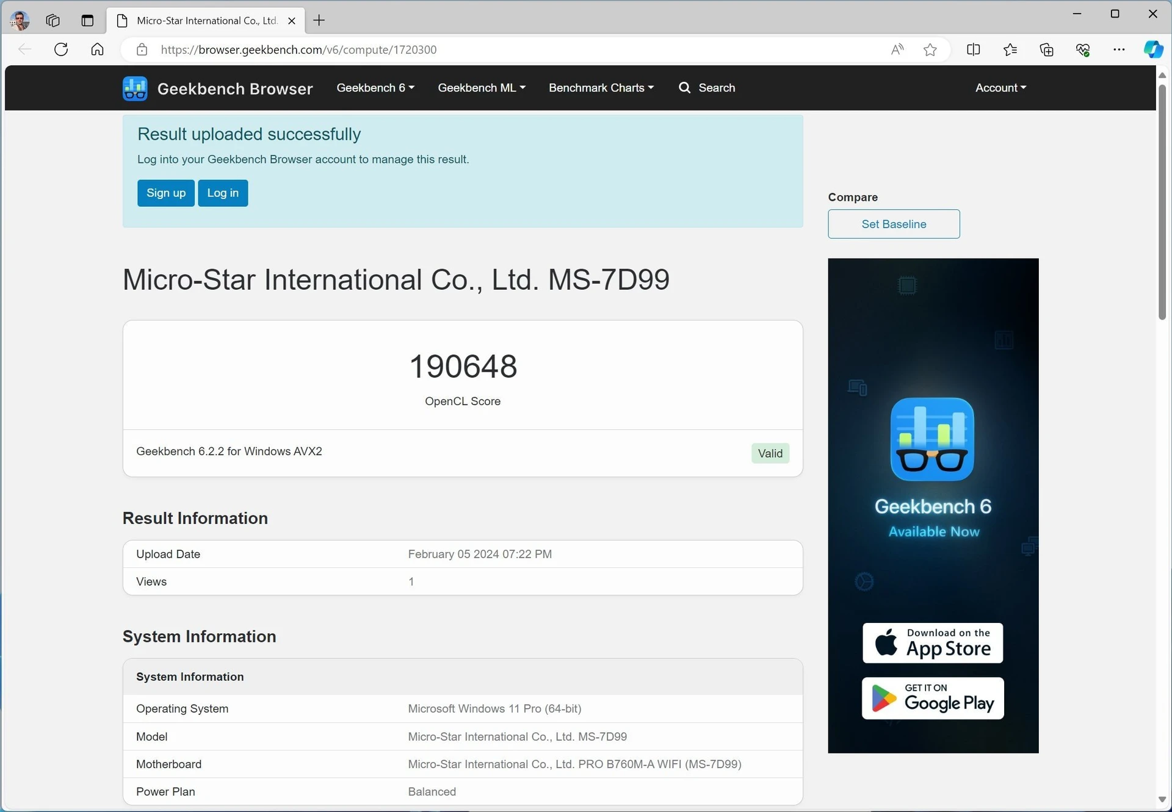Select the 'Geekbench 6.2.2 for Windows AVX2' text
The image size is (1172, 812).
229,451
